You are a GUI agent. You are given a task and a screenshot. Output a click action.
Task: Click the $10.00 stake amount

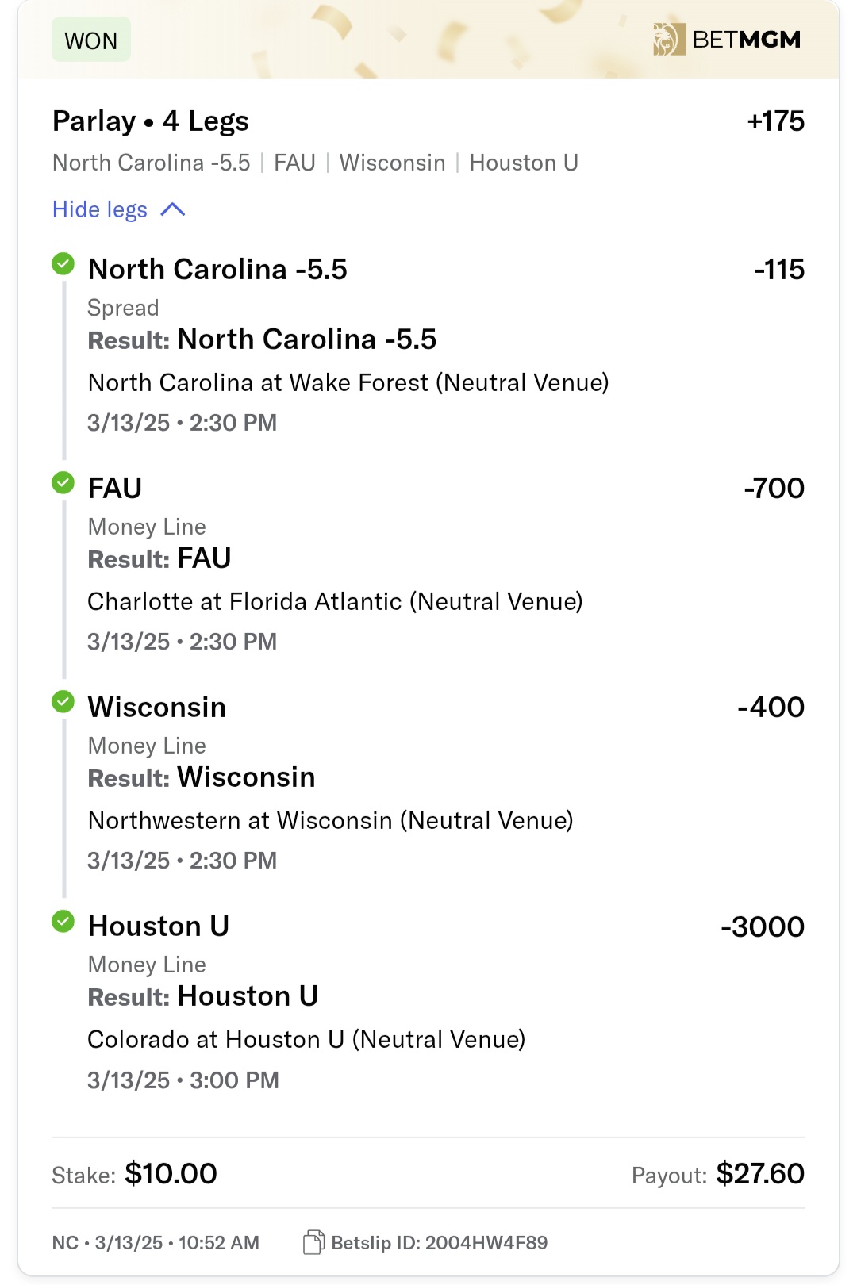point(171,1173)
